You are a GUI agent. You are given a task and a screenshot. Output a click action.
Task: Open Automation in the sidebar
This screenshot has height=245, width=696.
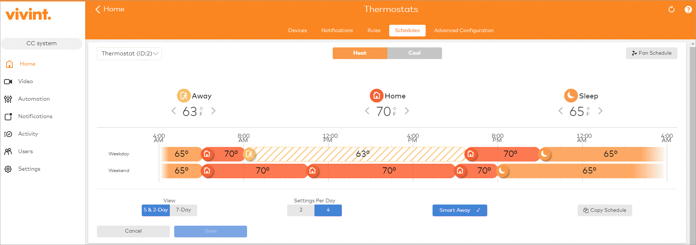34,99
